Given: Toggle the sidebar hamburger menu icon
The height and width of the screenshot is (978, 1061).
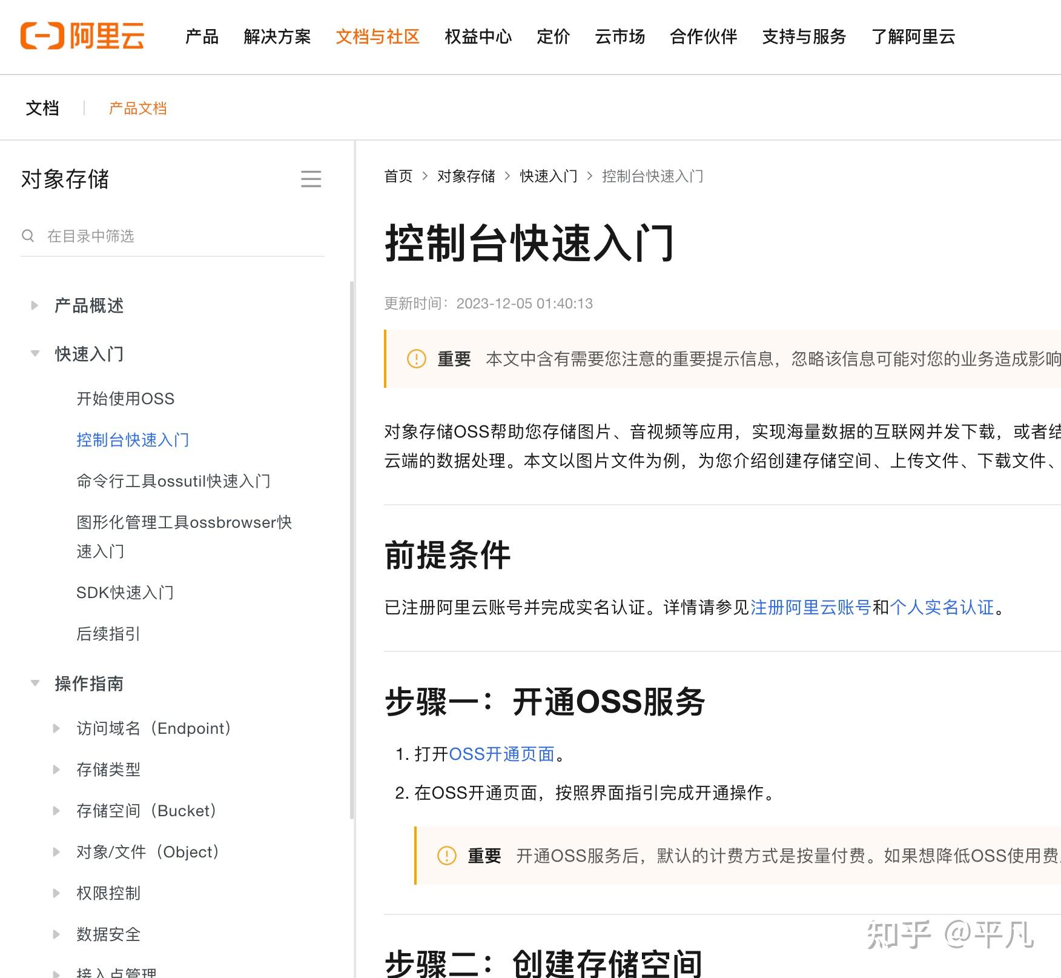Looking at the screenshot, I should point(311,179).
